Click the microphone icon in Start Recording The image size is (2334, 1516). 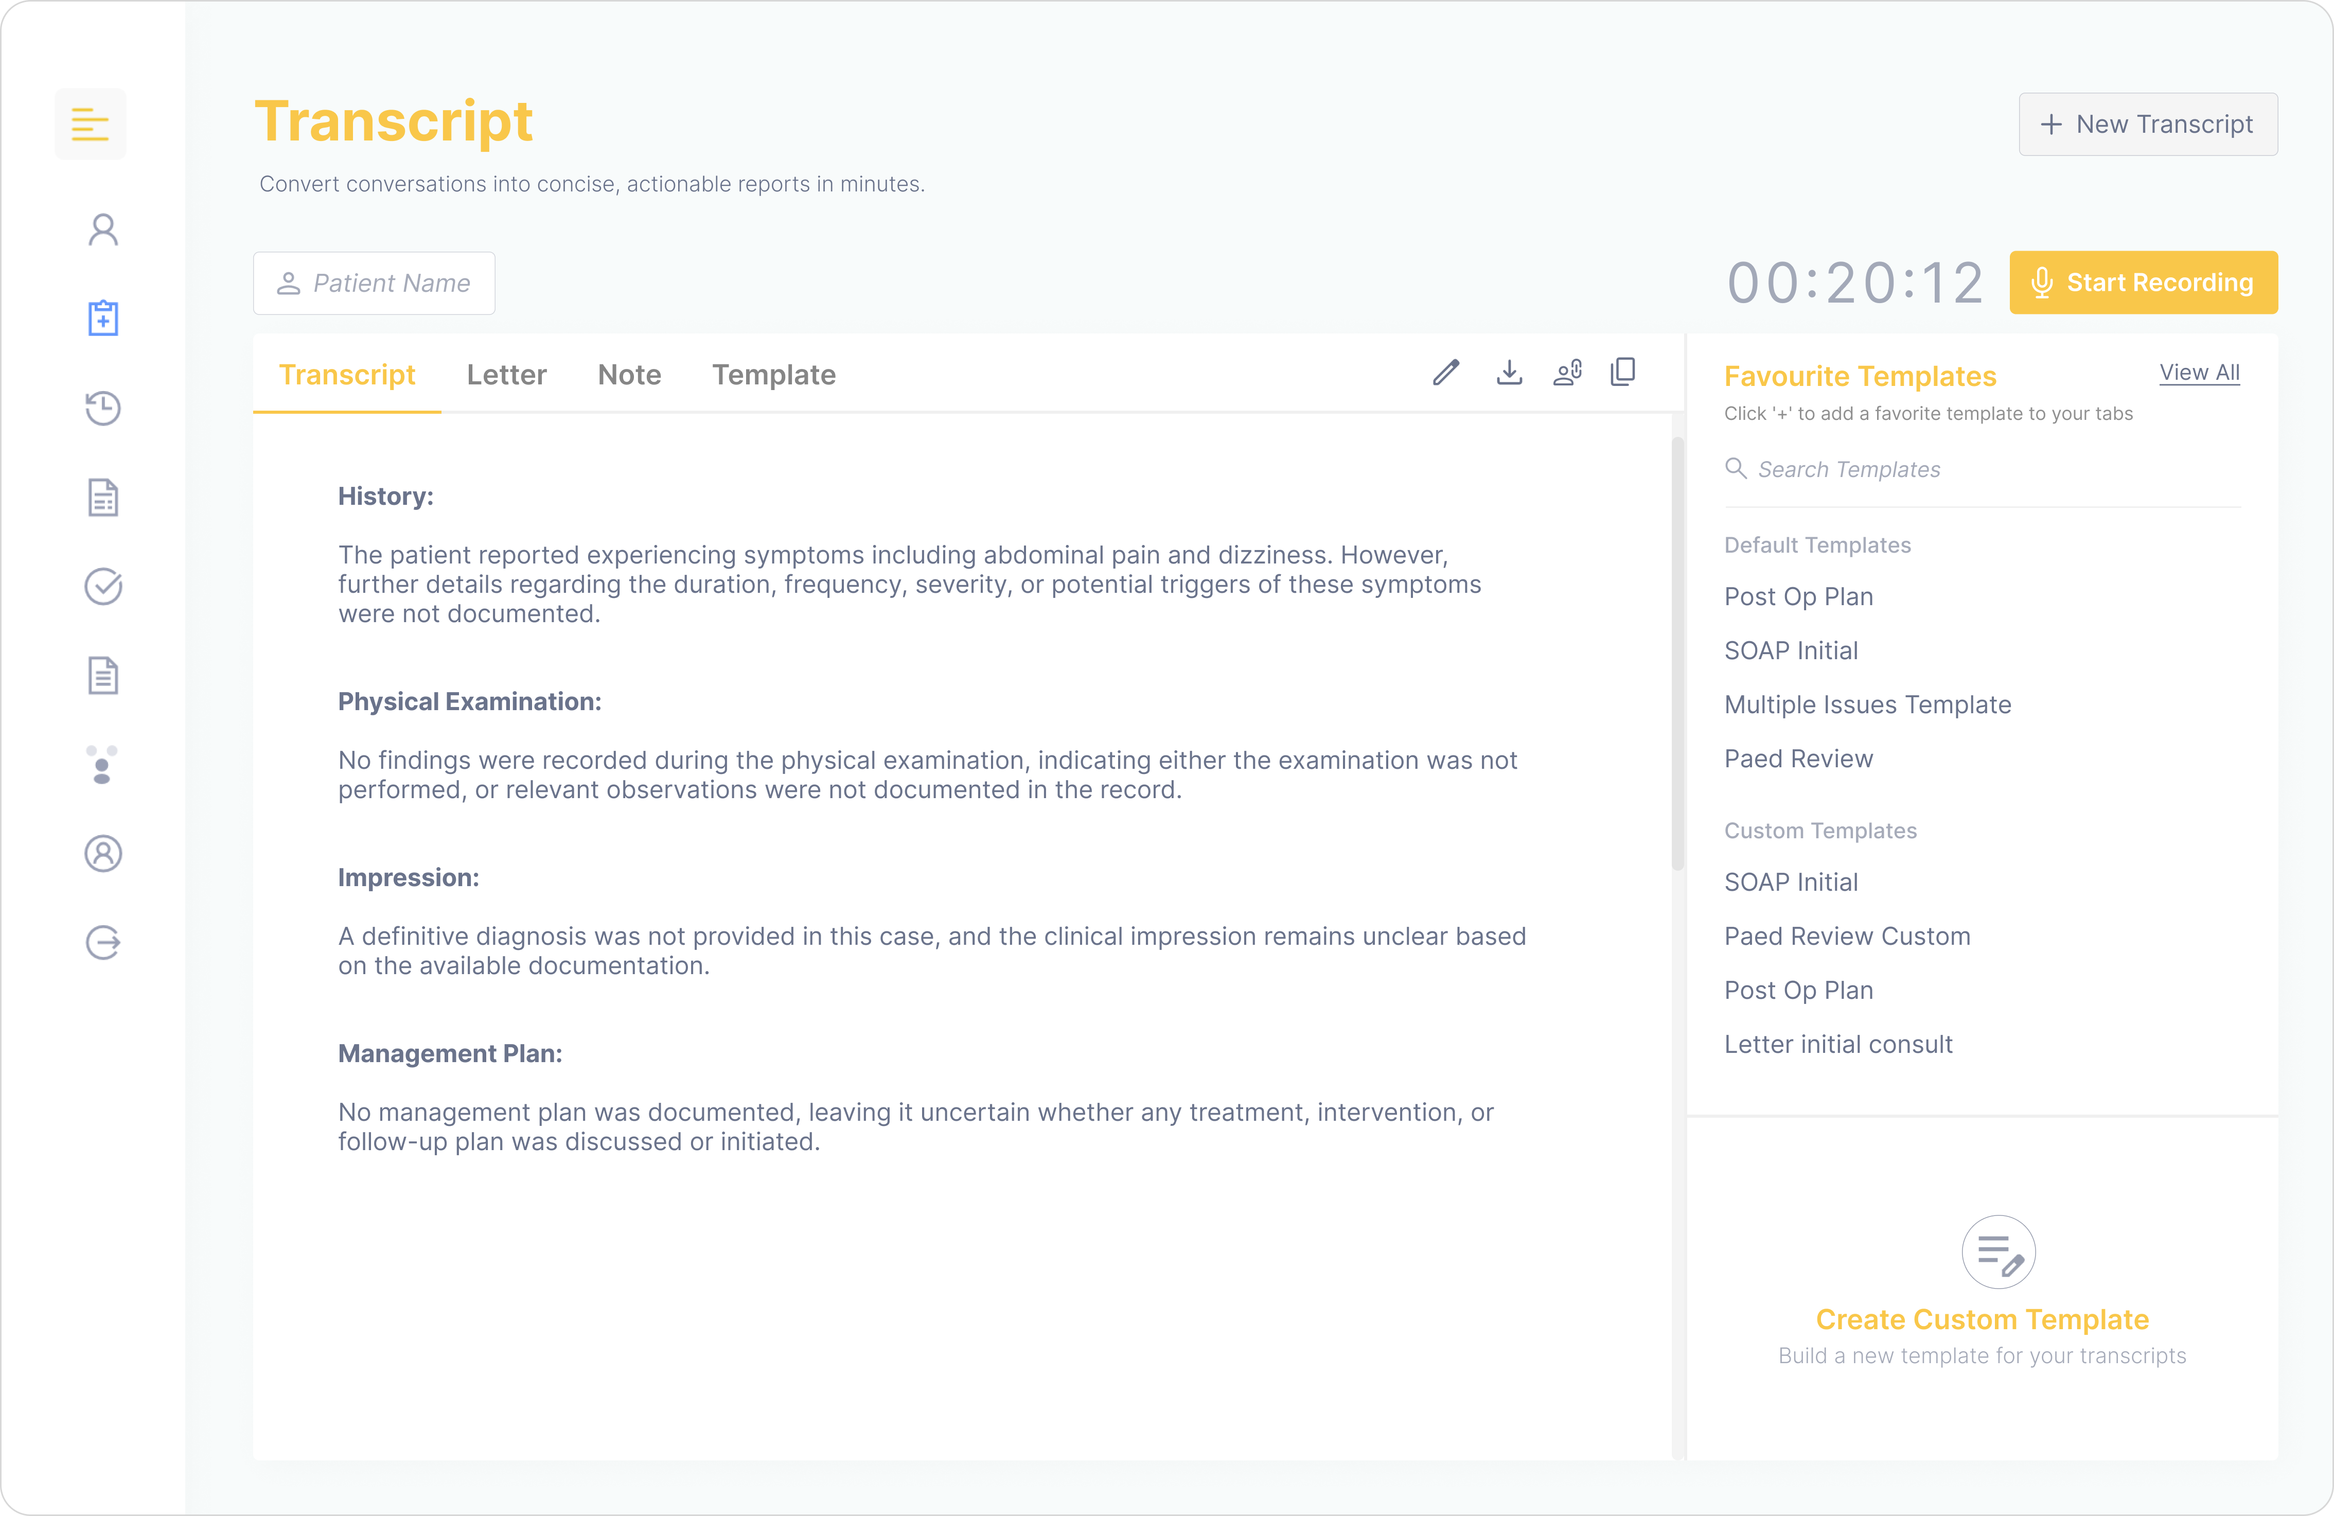pos(2042,283)
